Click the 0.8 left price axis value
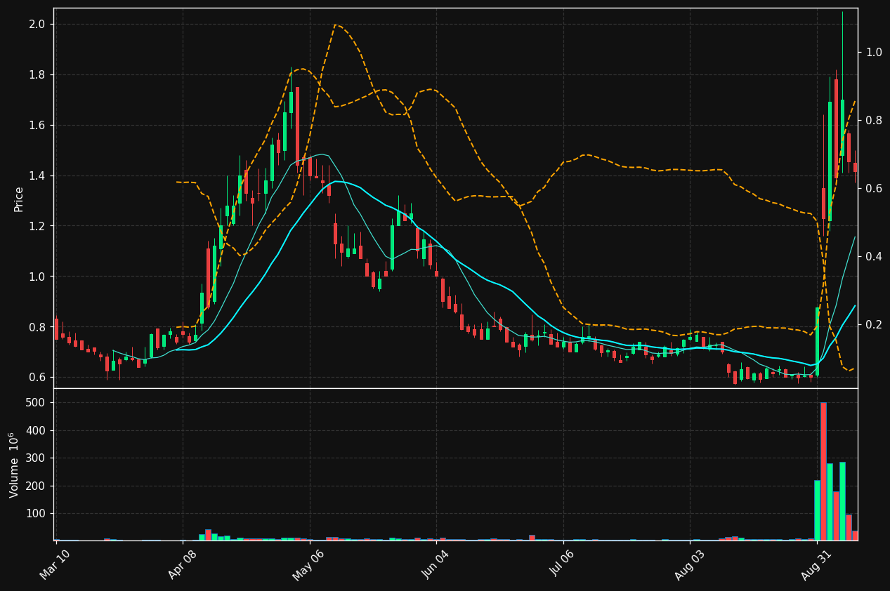Image resolution: width=890 pixels, height=591 pixels. [x=37, y=327]
